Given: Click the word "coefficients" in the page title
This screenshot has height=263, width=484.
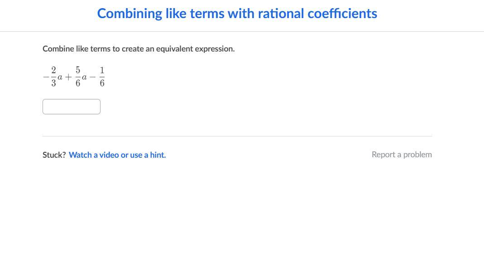Looking at the screenshot, I should pos(342,14).
